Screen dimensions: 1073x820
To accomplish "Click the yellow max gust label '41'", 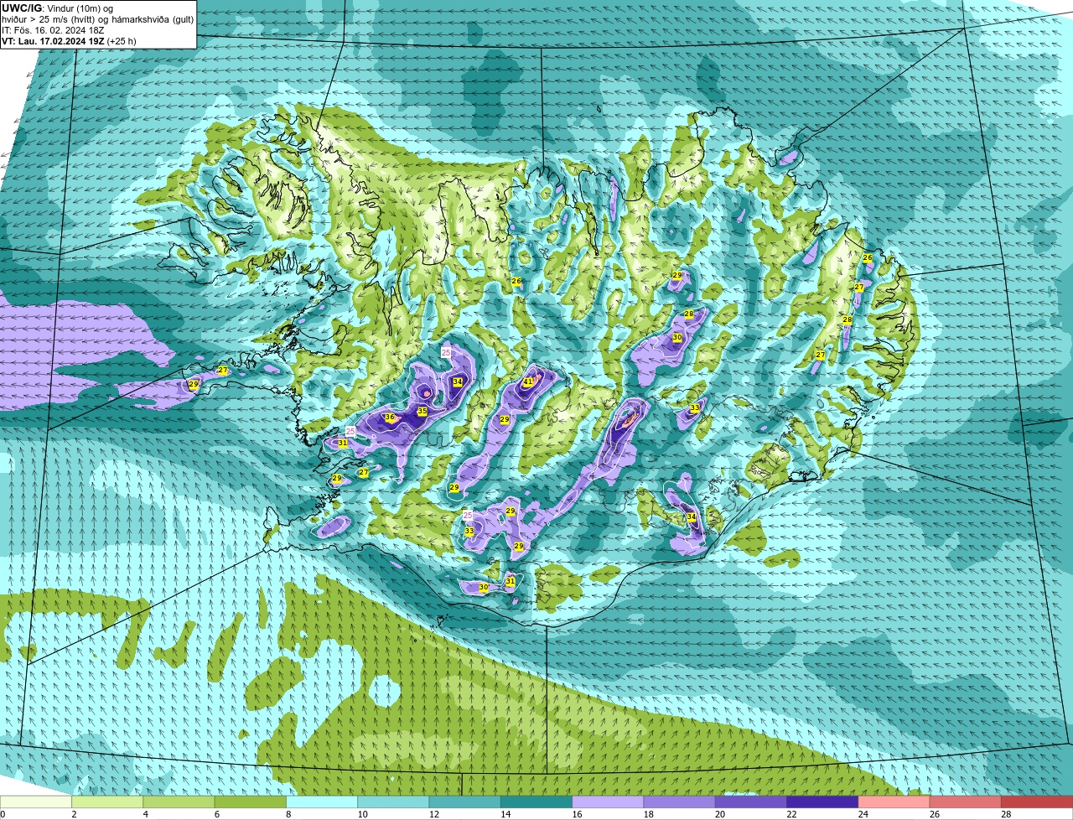I will pyautogui.click(x=527, y=381).
